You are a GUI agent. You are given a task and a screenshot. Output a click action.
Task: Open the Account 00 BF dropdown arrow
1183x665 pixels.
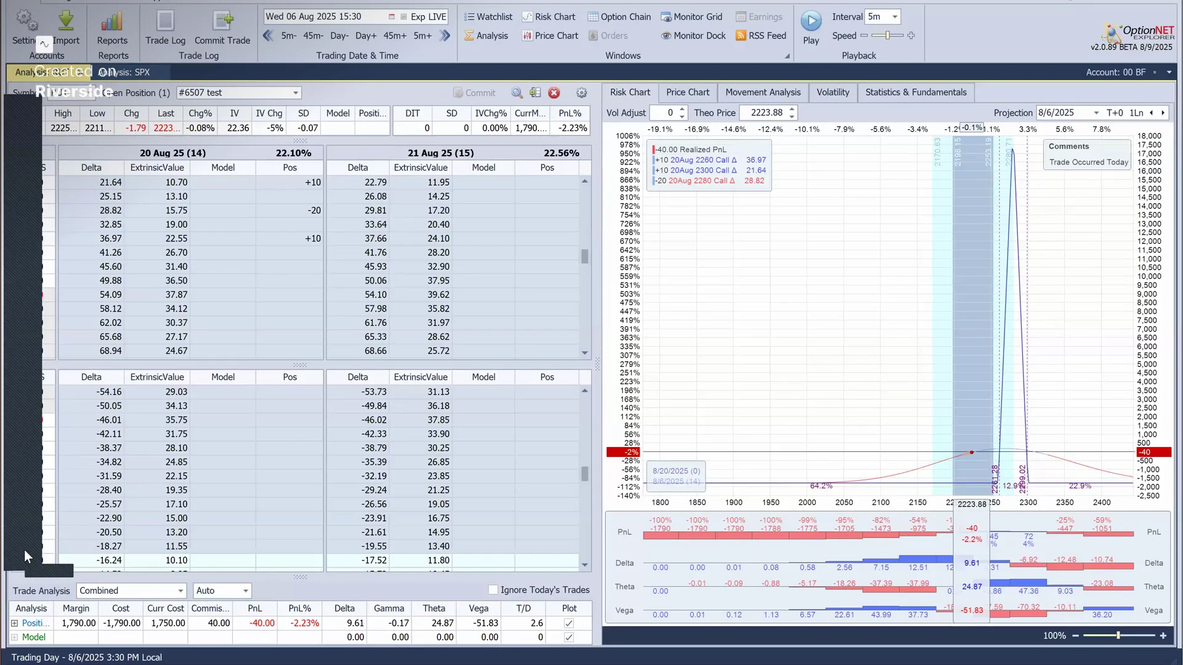pyautogui.click(x=1169, y=72)
